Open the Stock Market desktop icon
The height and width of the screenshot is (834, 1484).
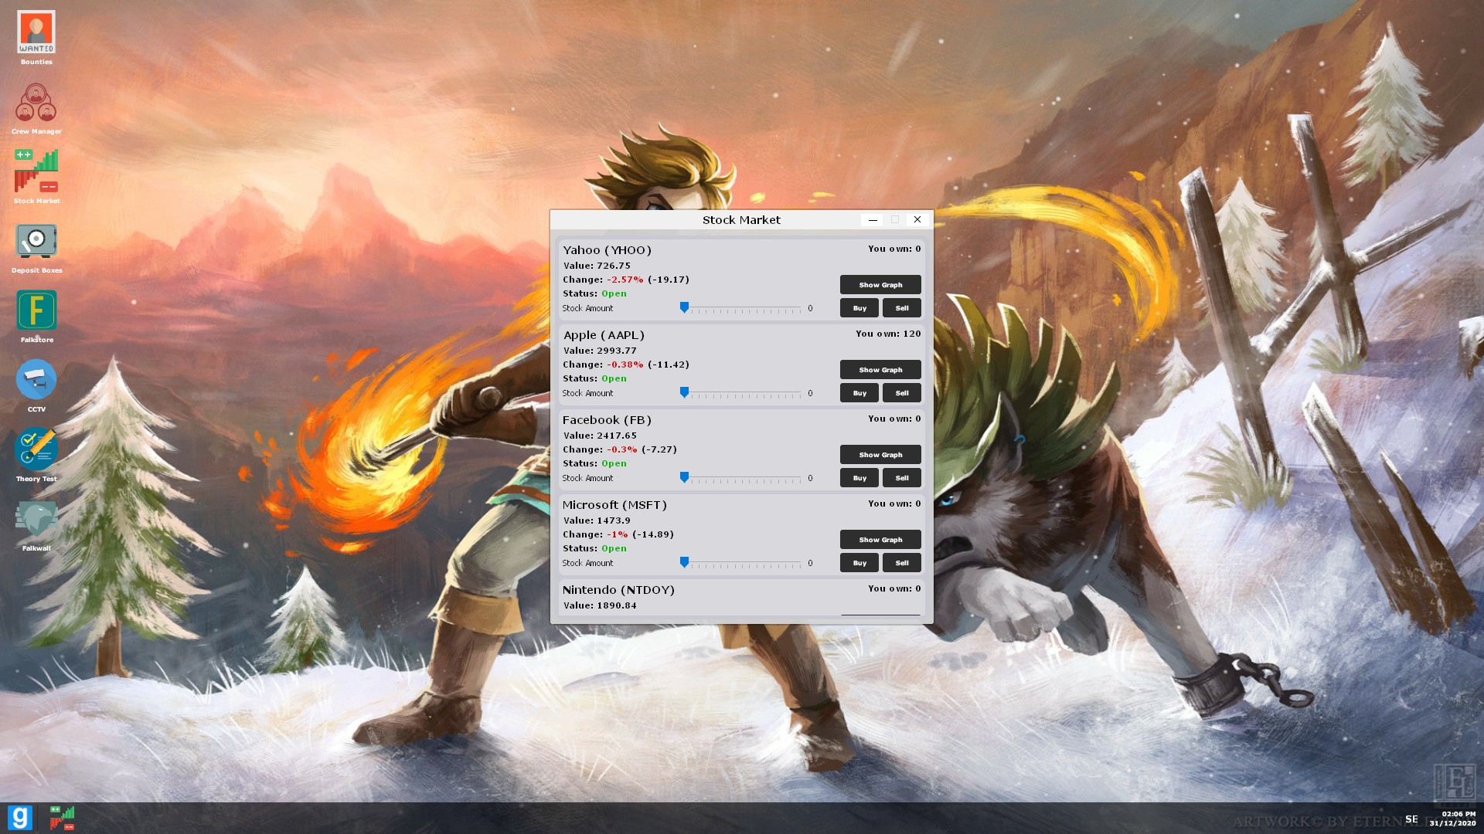coord(36,171)
